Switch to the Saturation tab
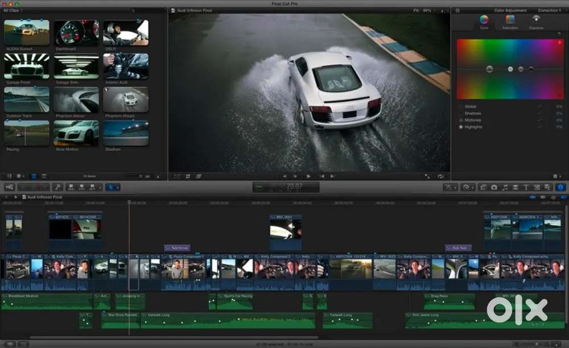 click(511, 23)
